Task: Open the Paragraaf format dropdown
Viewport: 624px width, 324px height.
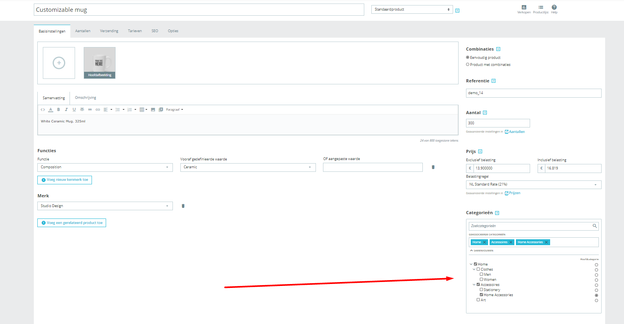Action: point(174,110)
